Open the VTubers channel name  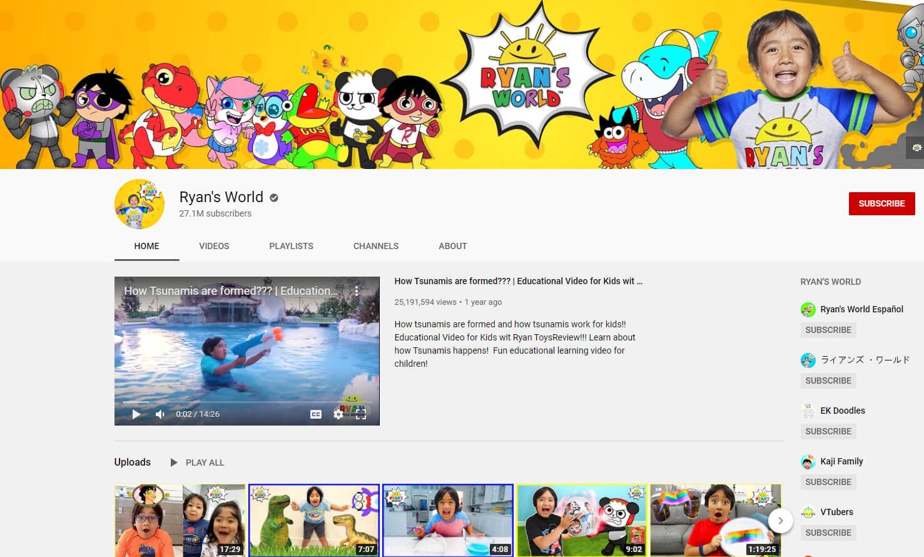(x=836, y=512)
